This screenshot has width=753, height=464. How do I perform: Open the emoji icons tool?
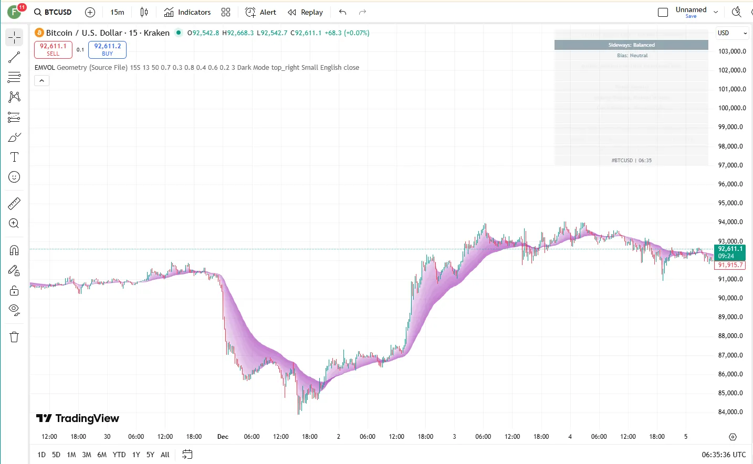[14, 177]
